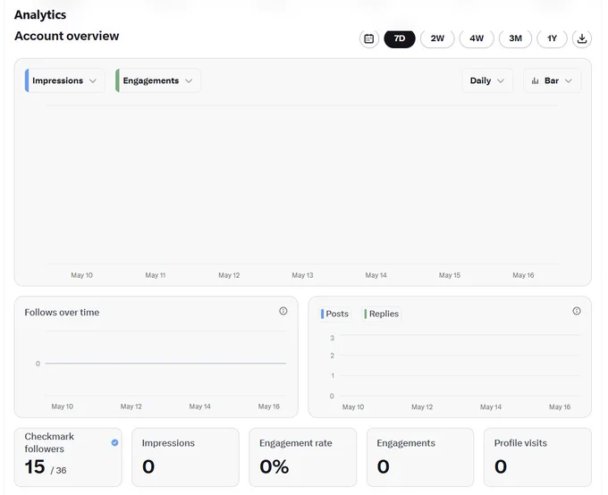Download analytics data with the export icon
Viewport: 608px width, 495px height.
click(x=582, y=38)
